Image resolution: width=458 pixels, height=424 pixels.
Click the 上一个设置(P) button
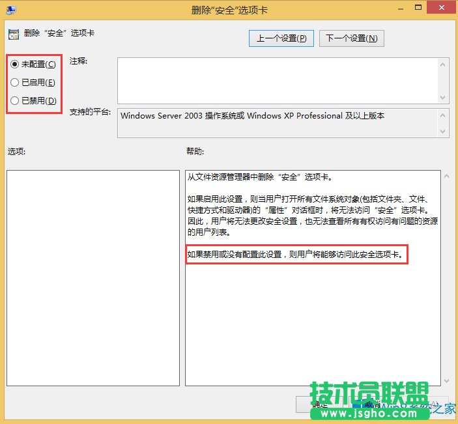pyautogui.click(x=281, y=38)
